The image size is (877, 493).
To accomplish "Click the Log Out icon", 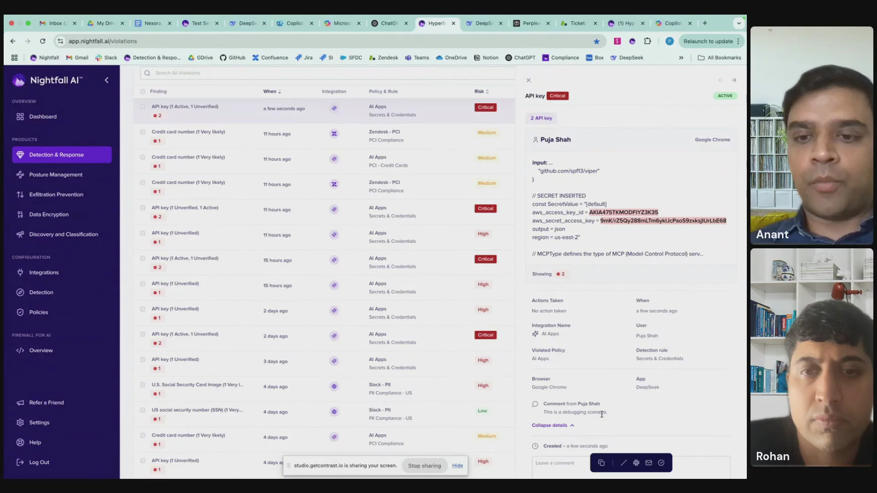I will [20, 462].
